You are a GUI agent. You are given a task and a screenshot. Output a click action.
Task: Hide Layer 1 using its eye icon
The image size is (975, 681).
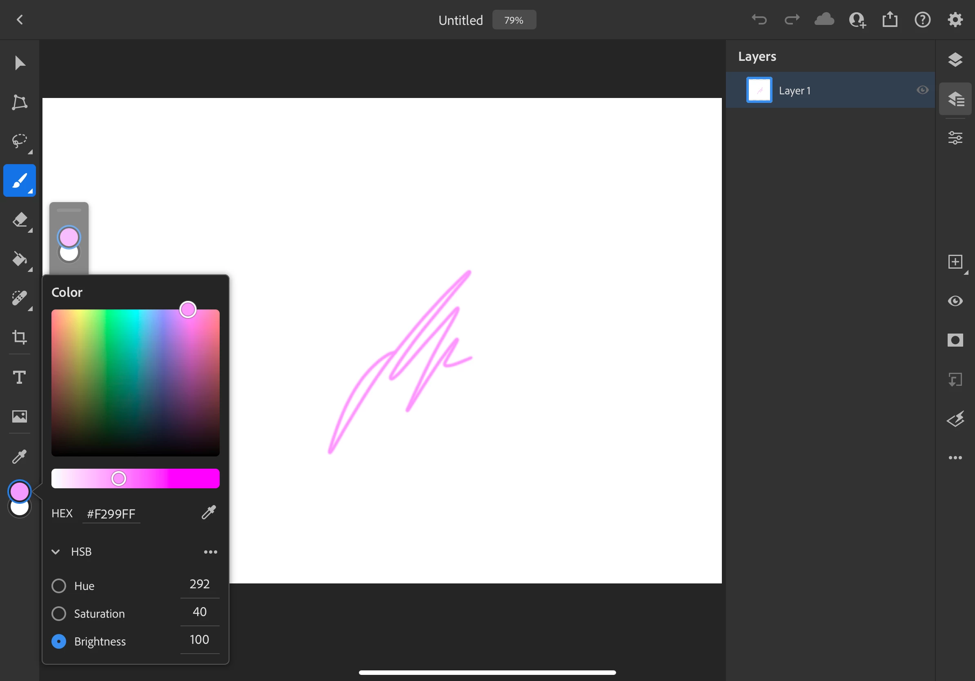(x=922, y=90)
